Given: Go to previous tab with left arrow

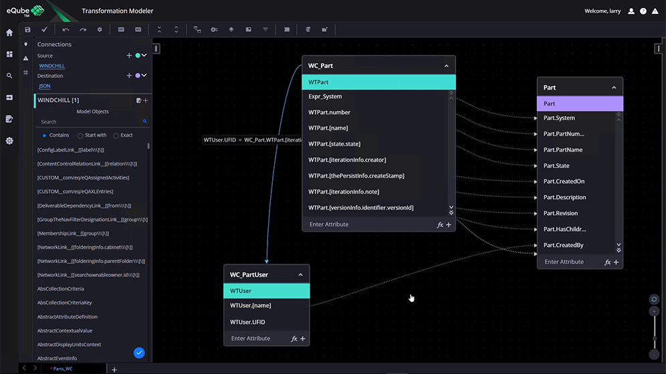Looking at the screenshot, I should point(24,368).
